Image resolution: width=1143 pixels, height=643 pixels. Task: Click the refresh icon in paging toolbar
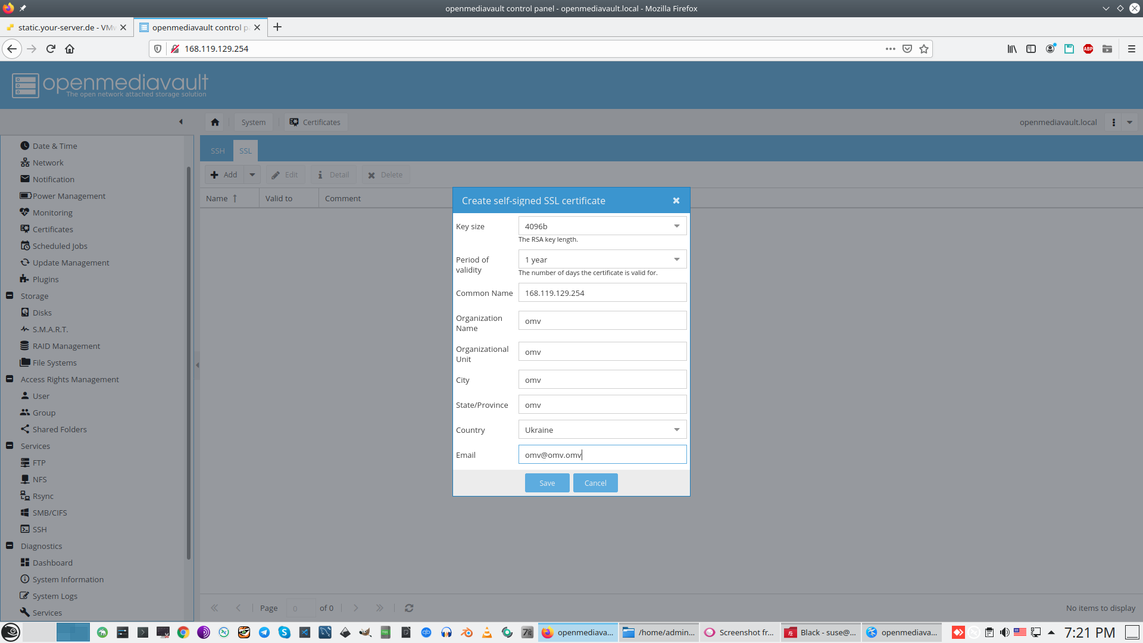(x=409, y=608)
